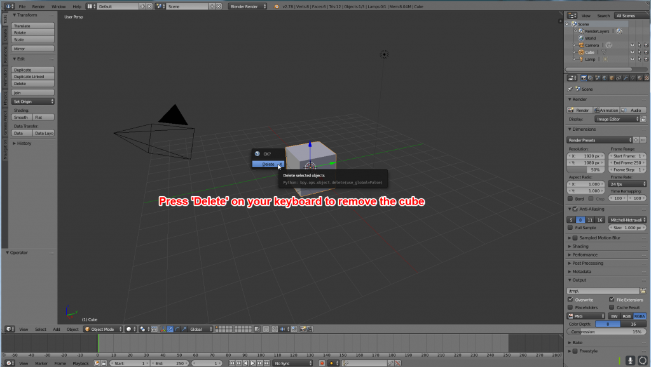Expand the Post Processing panel

click(587, 264)
